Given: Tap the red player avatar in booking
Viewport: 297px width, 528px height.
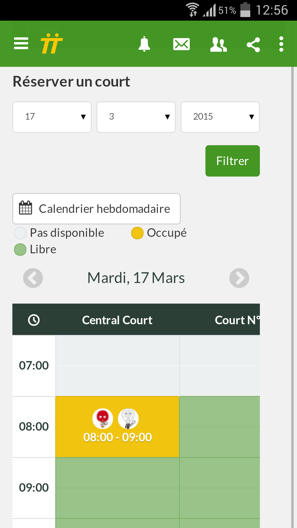Looking at the screenshot, I should [103, 419].
